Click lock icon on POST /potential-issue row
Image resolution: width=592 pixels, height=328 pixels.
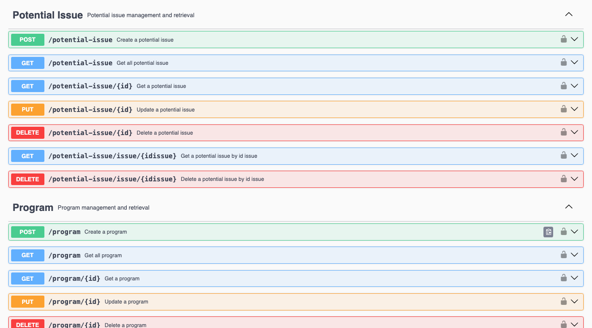(563, 39)
